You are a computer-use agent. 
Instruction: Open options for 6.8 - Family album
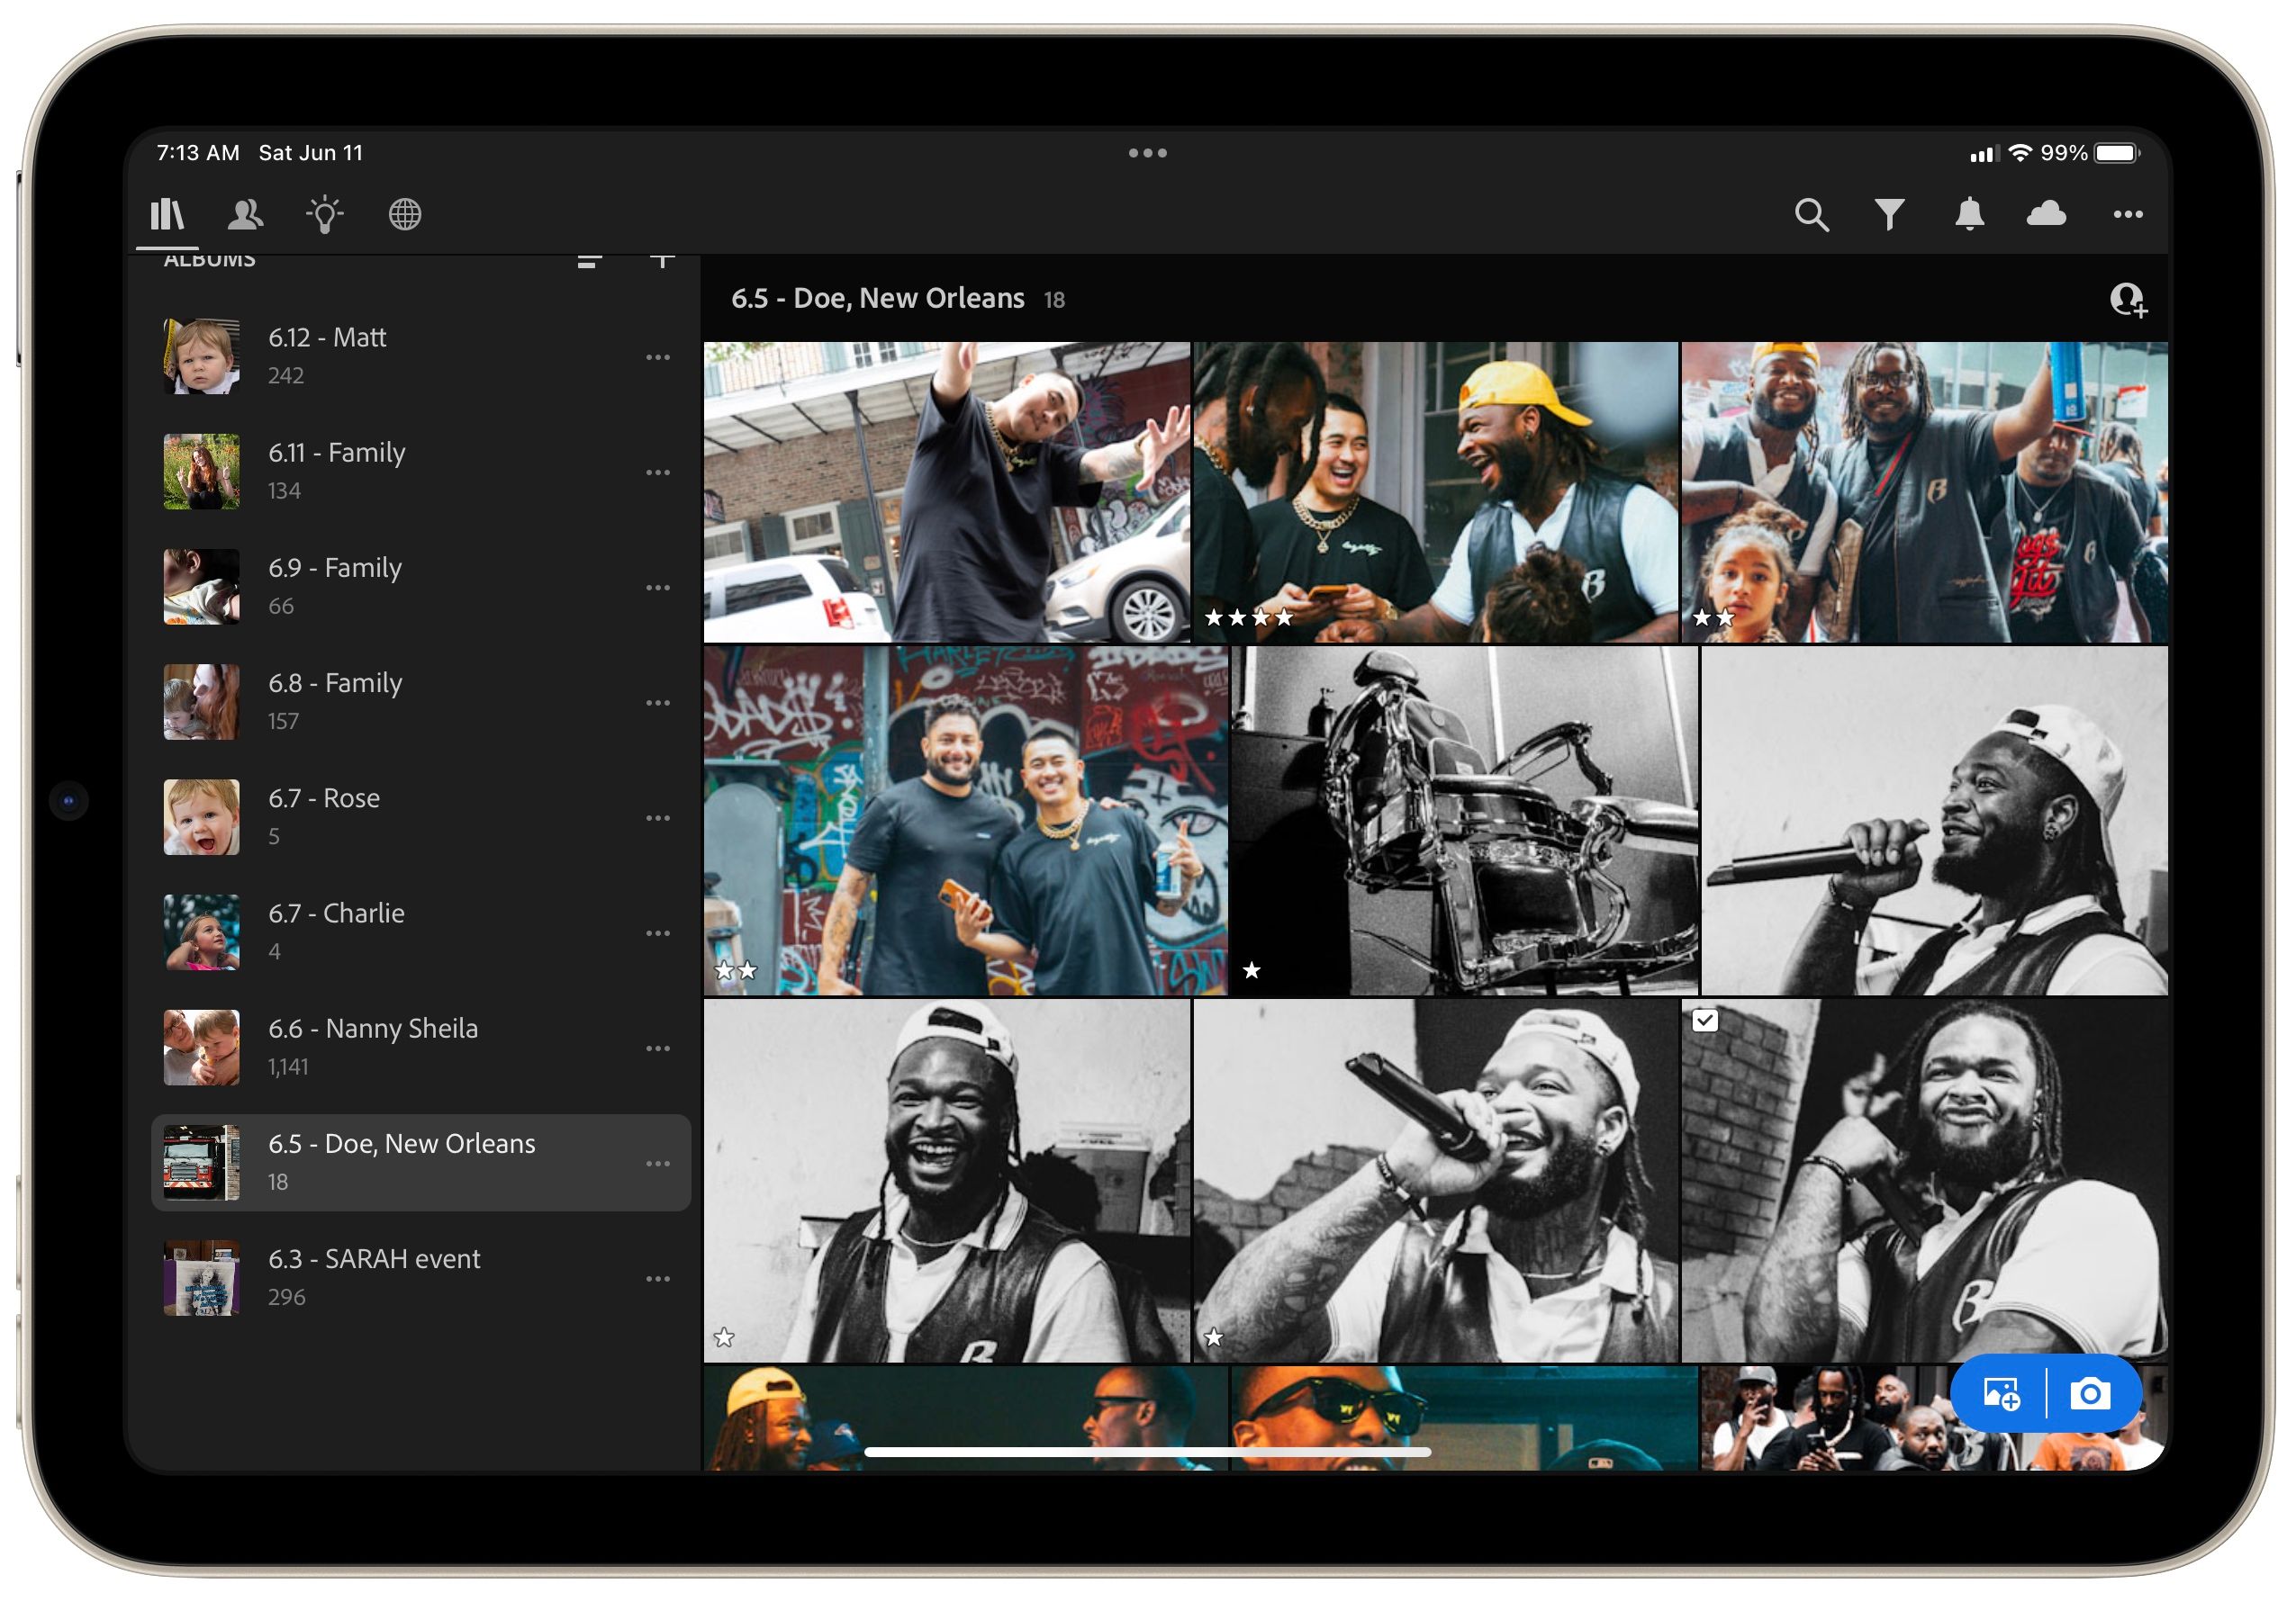[658, 703]
